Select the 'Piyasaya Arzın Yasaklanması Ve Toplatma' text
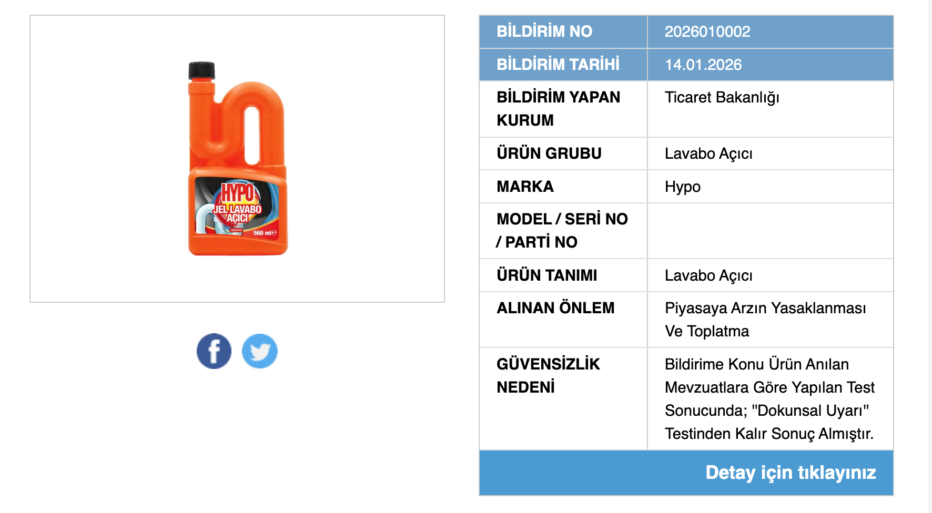The width and height of the screenshot is (932, 513). click(765, 320)
